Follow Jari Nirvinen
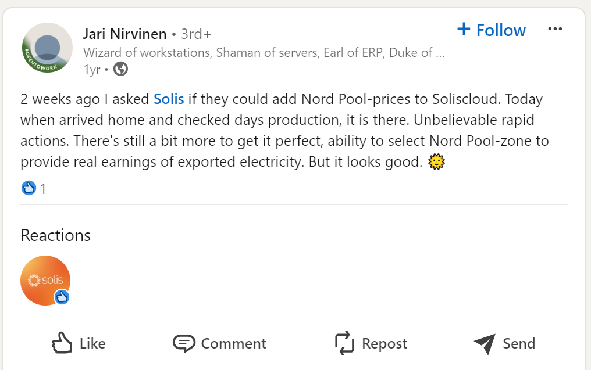 tap(492, 30)
